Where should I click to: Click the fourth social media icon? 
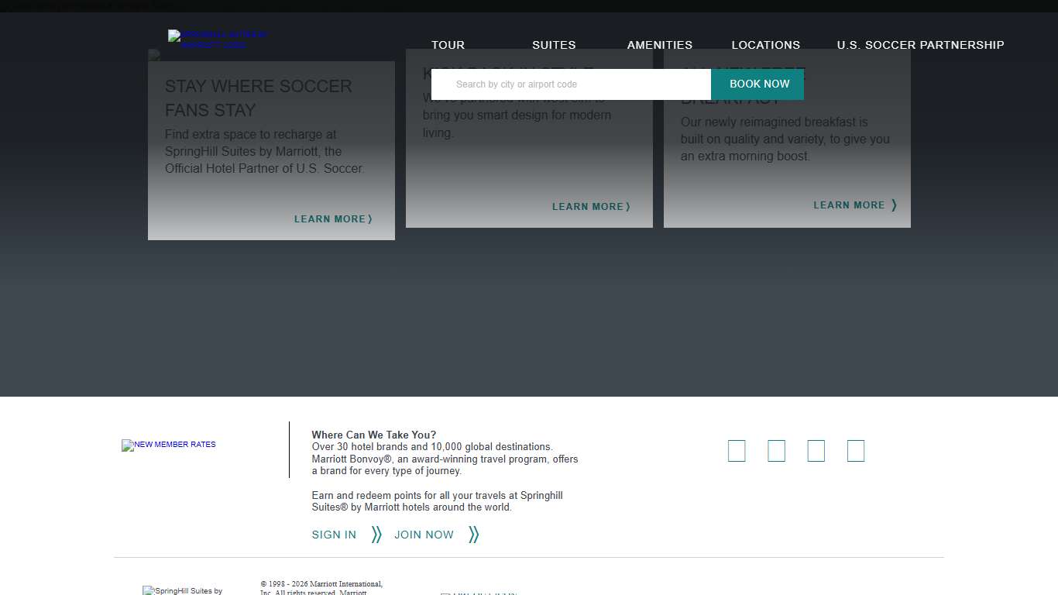(x=855, y=451)
